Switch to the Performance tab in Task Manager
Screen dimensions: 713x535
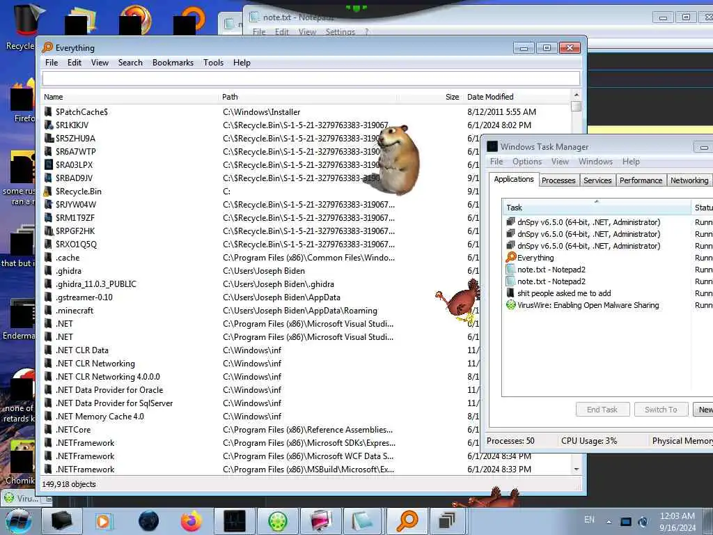pyautogui.click(x=641, y=180)
